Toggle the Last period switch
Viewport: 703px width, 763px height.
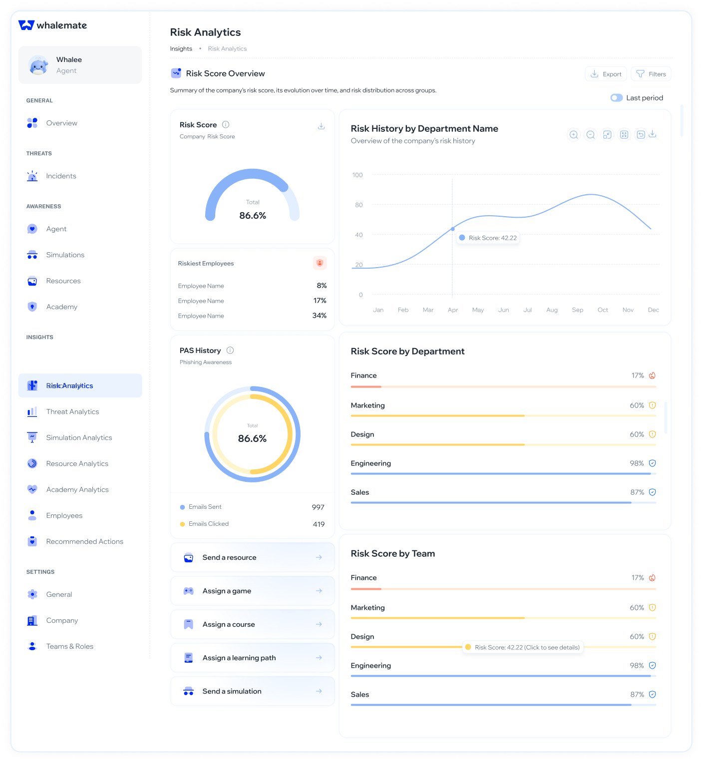[x=617, y=98]
